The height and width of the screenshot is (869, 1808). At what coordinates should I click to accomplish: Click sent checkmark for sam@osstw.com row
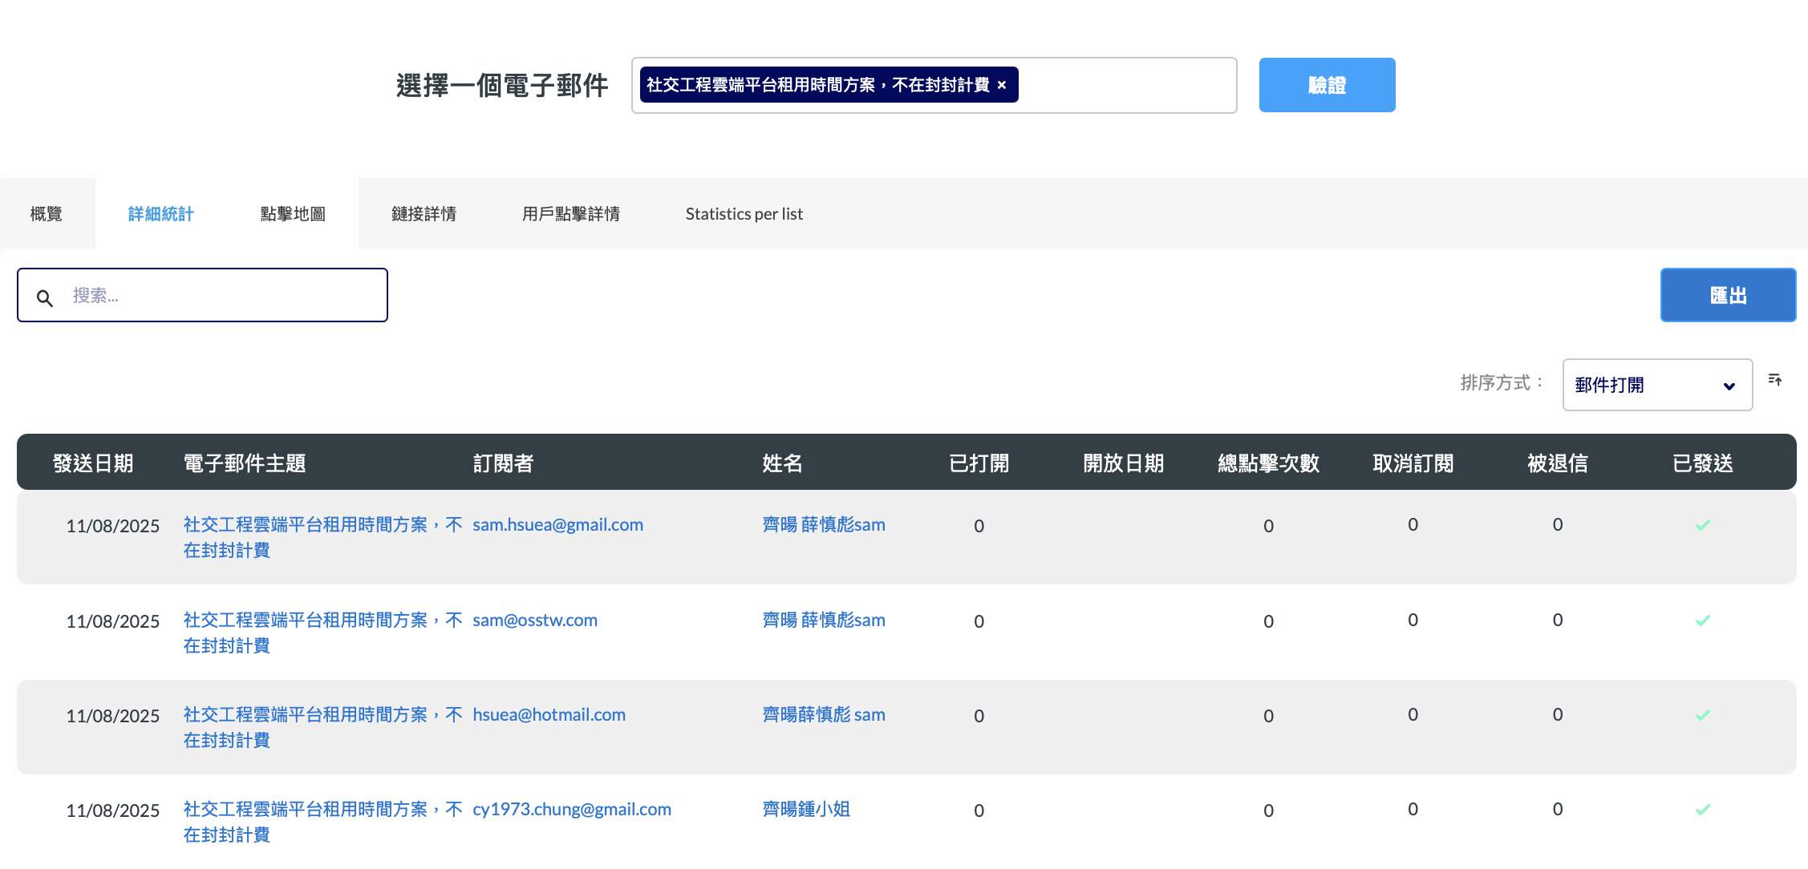click(1702, 620)
